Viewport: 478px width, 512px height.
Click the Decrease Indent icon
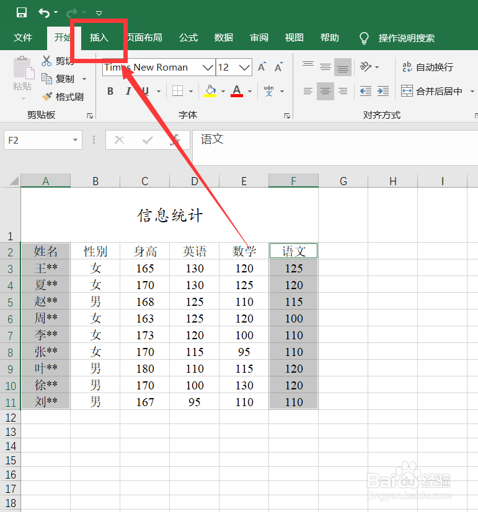coord(366,91)
